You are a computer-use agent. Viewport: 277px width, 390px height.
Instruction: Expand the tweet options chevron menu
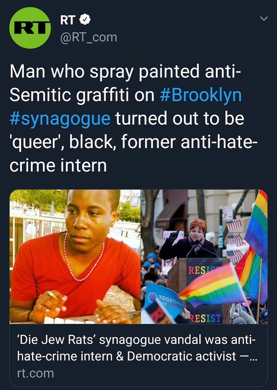tap(264, 18)
